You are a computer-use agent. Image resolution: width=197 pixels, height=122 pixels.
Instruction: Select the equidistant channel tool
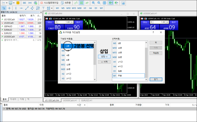tap(32, 8)
